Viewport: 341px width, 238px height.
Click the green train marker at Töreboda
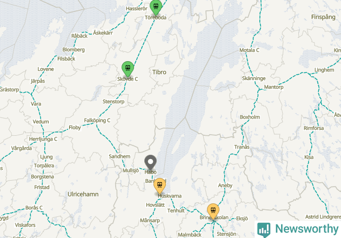[156, 6]
